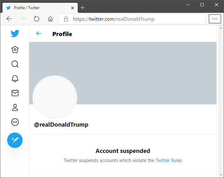Go to browser home page icon
224x178 pixels.
click(50, 19)
